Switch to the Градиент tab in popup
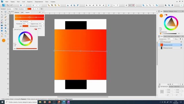 [28, 12]
